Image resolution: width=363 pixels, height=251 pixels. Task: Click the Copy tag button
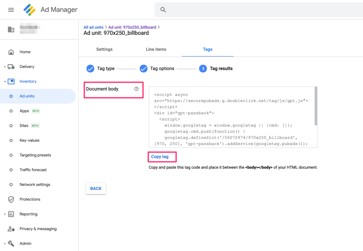click(162, 156)
